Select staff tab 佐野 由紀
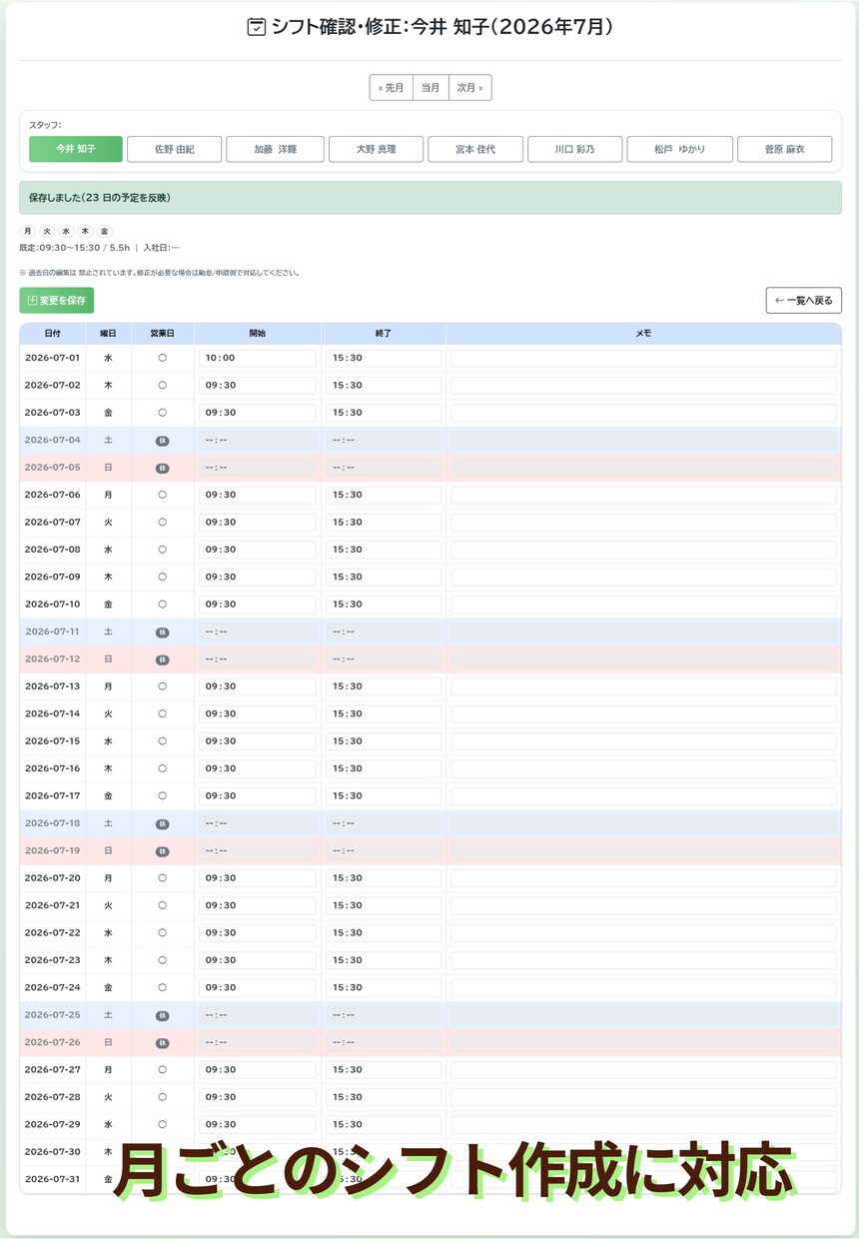The height and width of the screenshot is (1239, 859). click(175, 149)
